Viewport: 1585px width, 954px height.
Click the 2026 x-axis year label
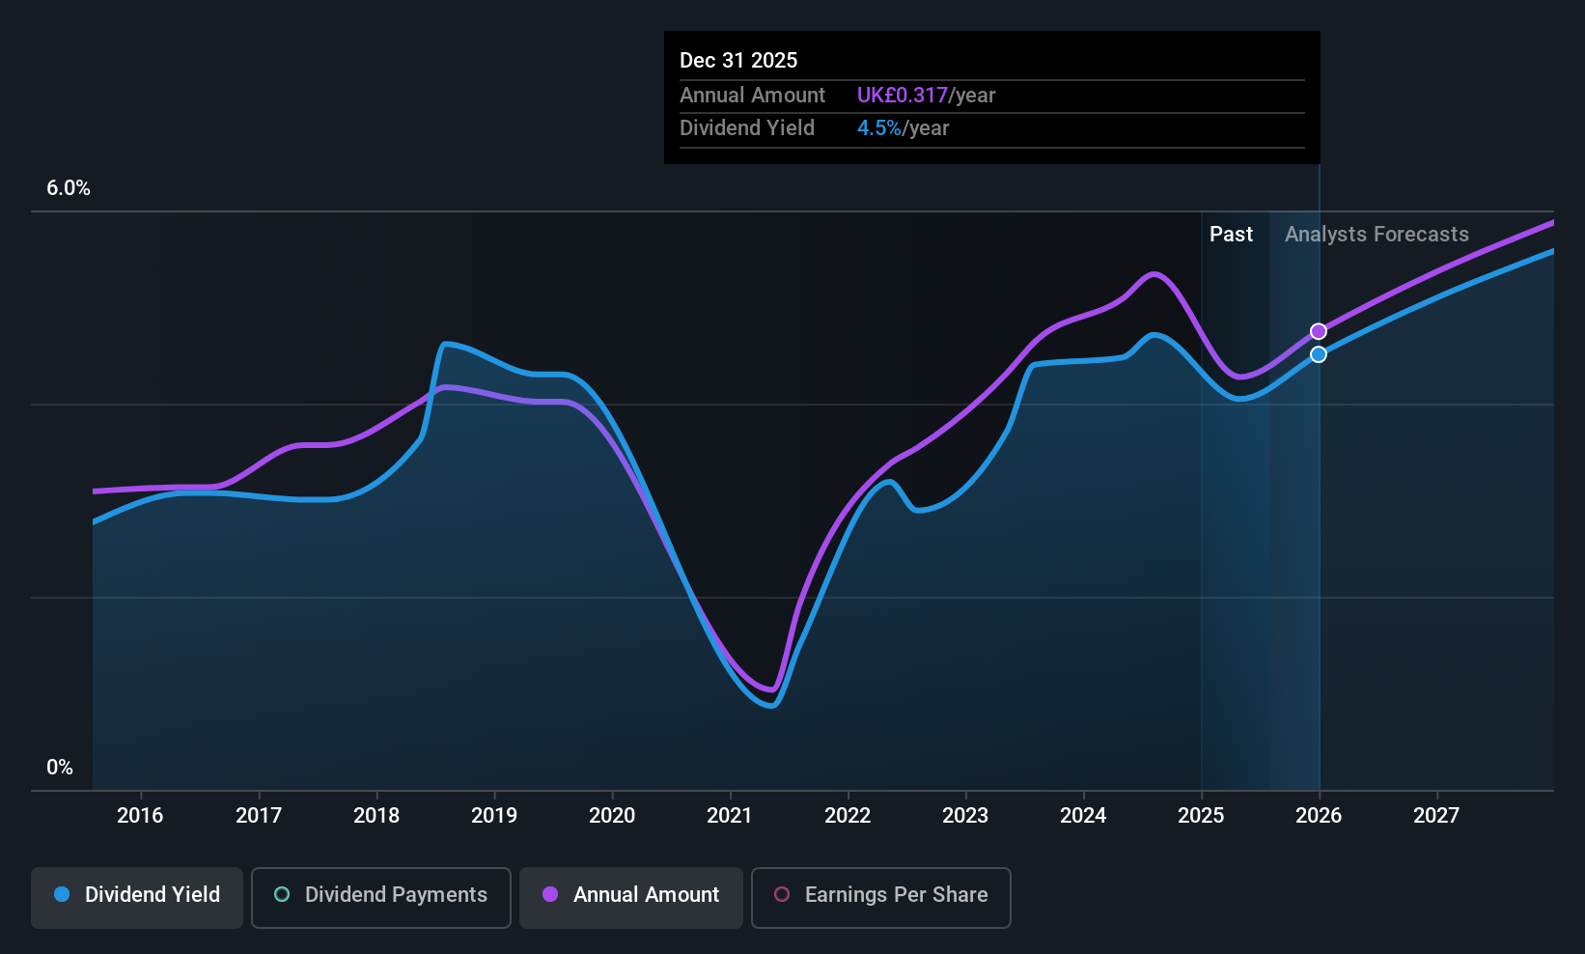click(1319, 815)
